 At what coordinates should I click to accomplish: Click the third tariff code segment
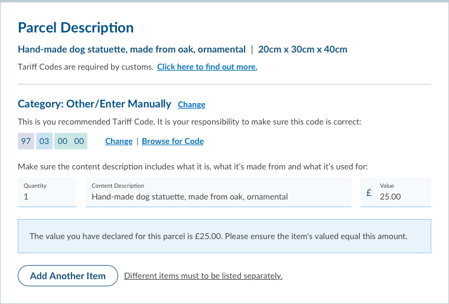point(63,141)
